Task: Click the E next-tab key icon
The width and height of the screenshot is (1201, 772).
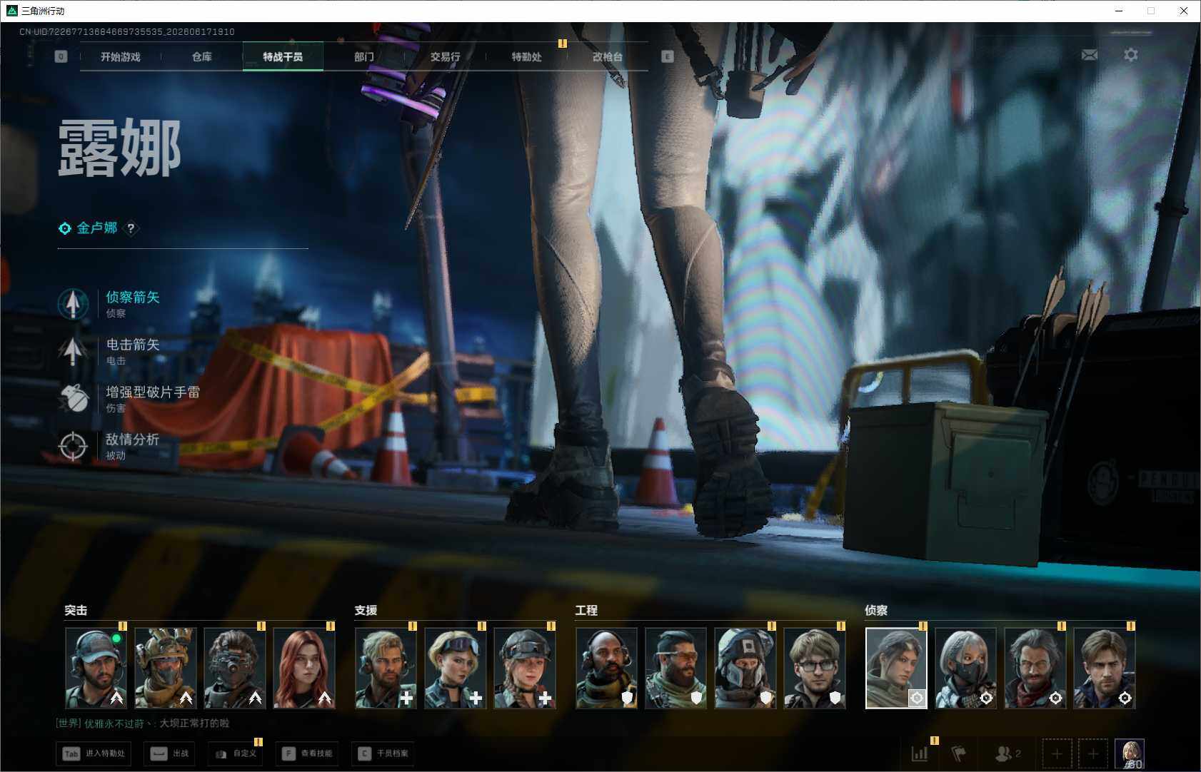Action: [x=668, y=56]
